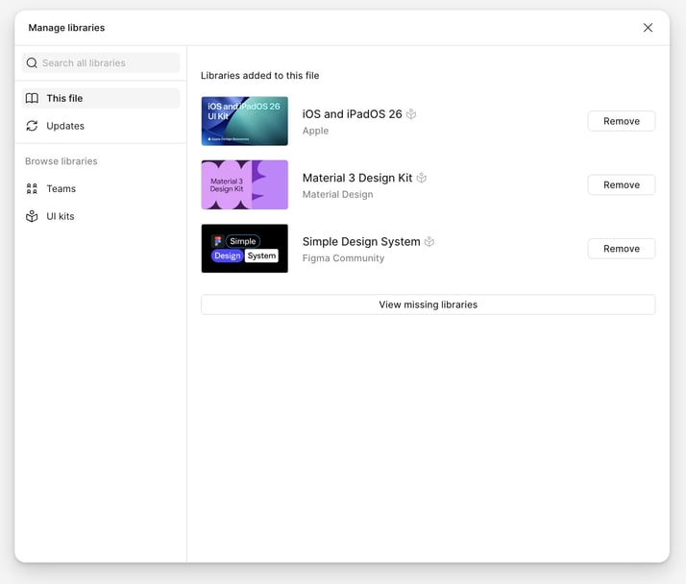686x584 pixels.
Task: Select the This file book icon
Action: [32, 98]
